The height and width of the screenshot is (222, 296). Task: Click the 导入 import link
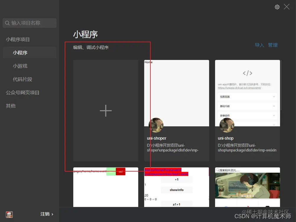259,45
